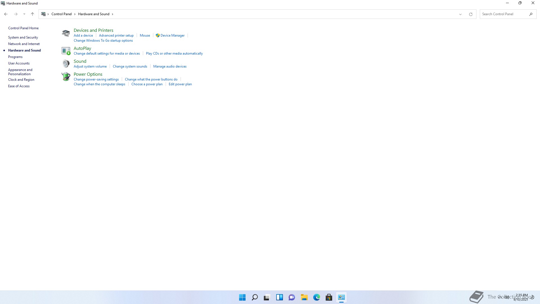
Task: Open the Sound heading
Action: pyautogui.click(x=80, y=61)
